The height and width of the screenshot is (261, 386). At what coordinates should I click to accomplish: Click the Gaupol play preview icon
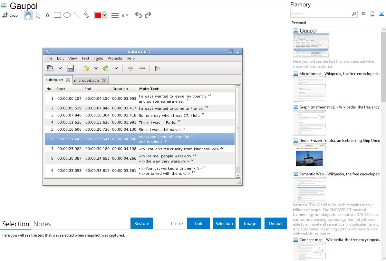click(157, 68)
